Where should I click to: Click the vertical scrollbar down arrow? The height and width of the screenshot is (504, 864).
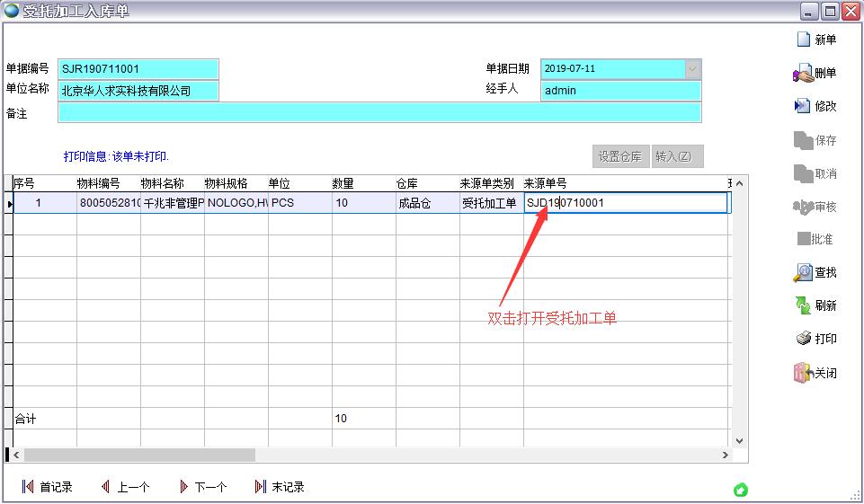click(x=740, y=441)
